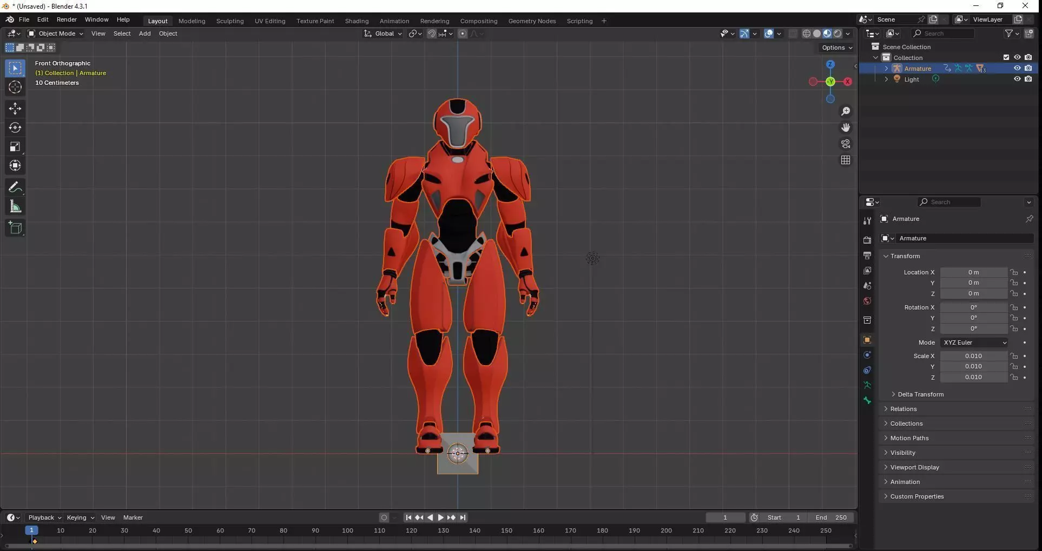
Task: Open the timeline Marker menu
Action: (133, 518)
